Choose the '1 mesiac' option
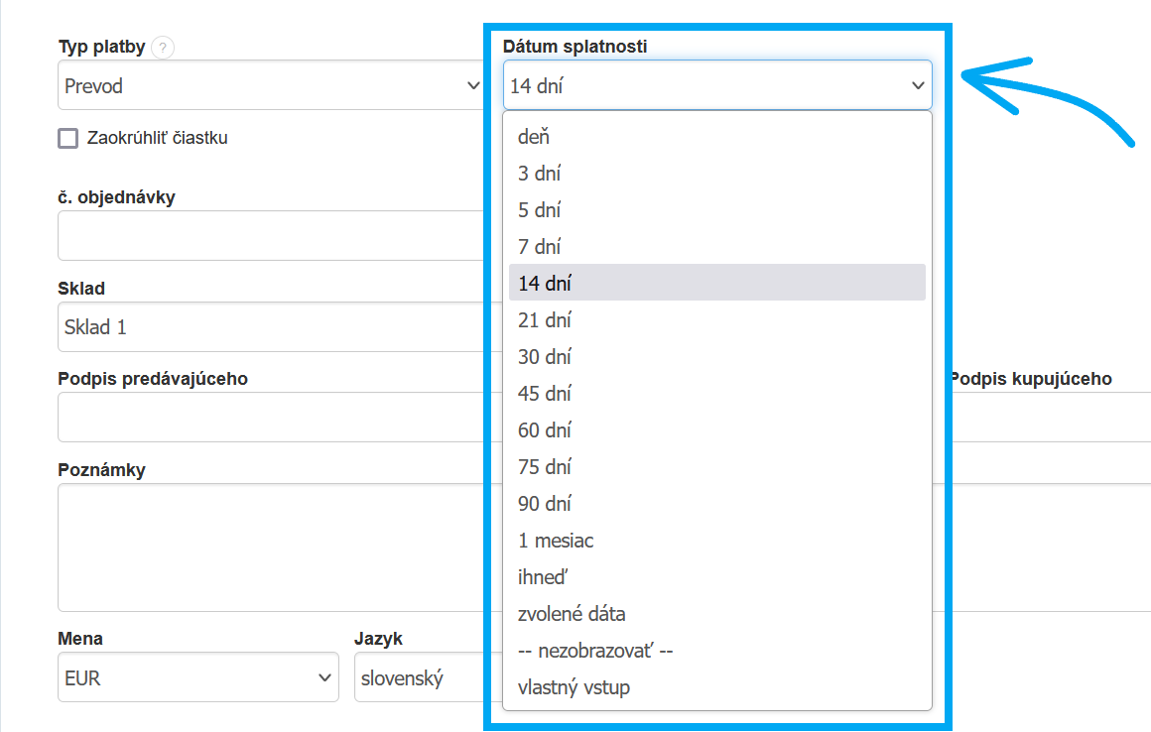Image resolution: width=1151 pixels, height=732 pixels. 556,541
